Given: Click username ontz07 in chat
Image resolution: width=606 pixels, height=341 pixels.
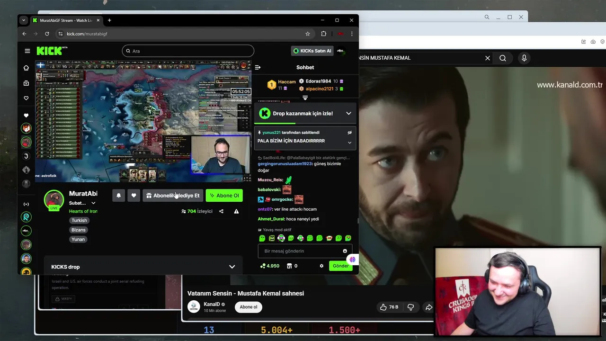Looking at the screenshot, I should 265,209.
